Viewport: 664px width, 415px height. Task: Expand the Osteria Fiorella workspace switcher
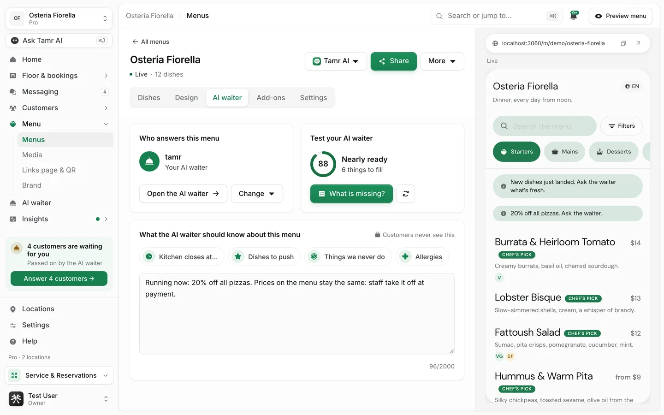click(59, 18)
